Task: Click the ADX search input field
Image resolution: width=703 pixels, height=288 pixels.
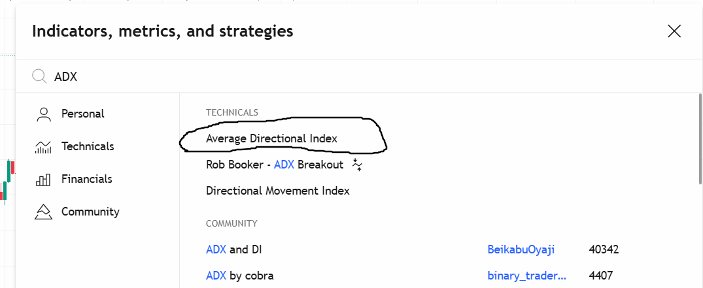Action: pyautogui.click(x=358, y=76)
